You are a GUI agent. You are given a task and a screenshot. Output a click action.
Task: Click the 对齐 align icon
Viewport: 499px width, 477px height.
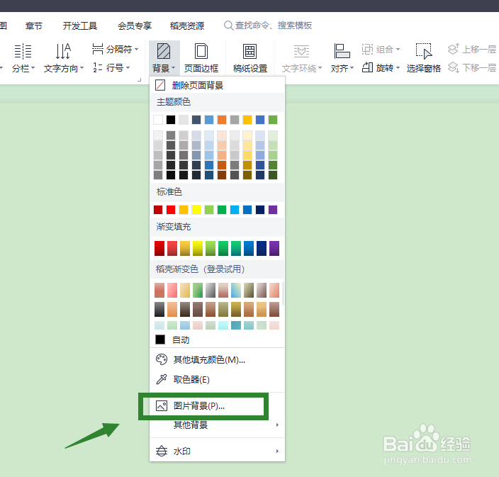pyautogui.click(x=342, y=51)
